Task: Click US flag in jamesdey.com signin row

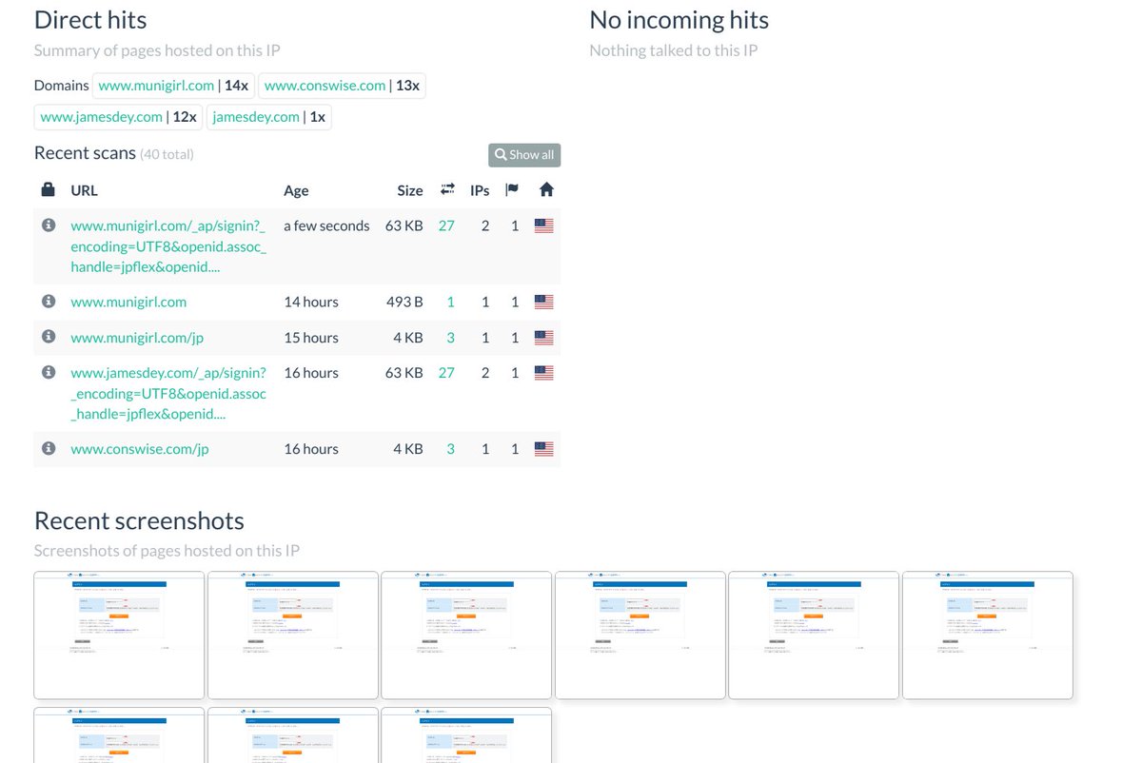Action: [x=543, y=373]
